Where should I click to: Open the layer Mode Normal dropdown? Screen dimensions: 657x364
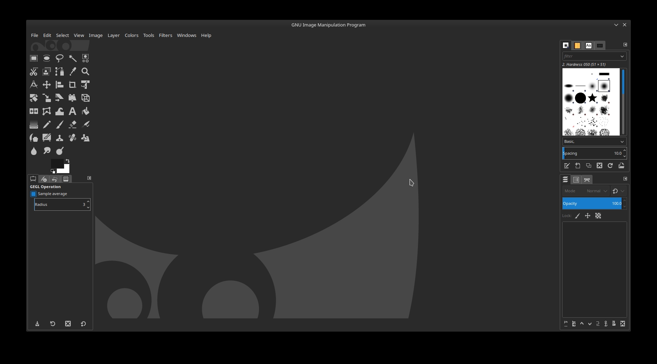[x=586, y=191]
